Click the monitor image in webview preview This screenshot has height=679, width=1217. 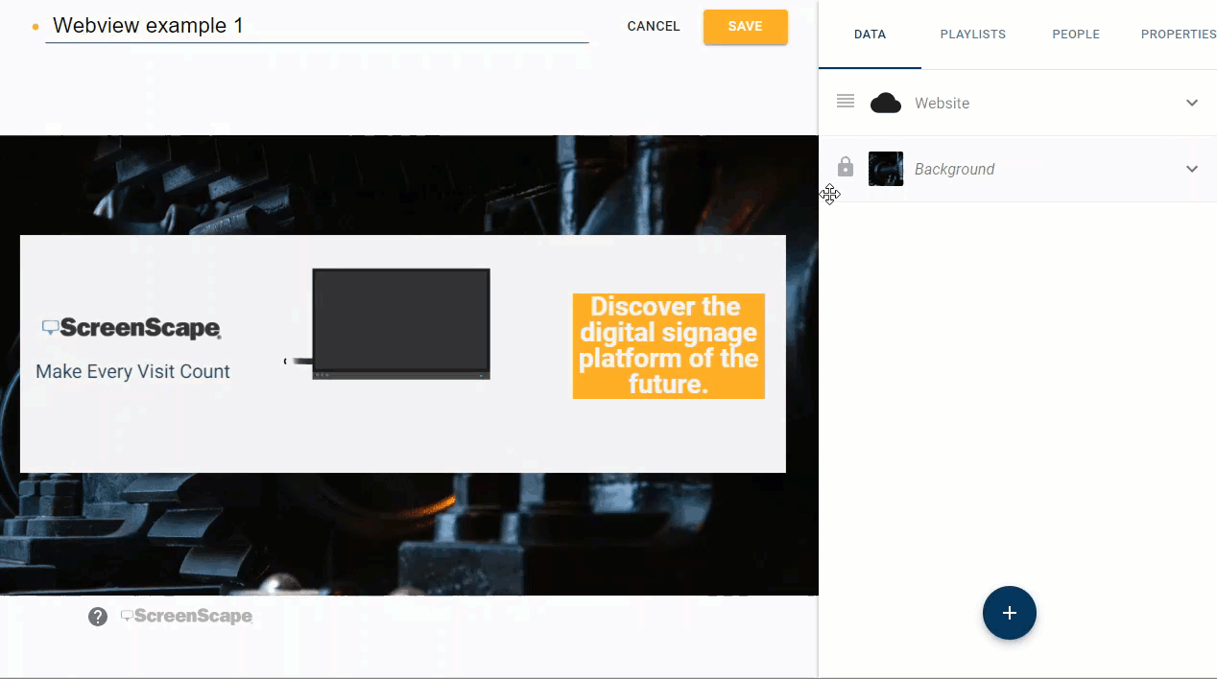pos(401,324)
